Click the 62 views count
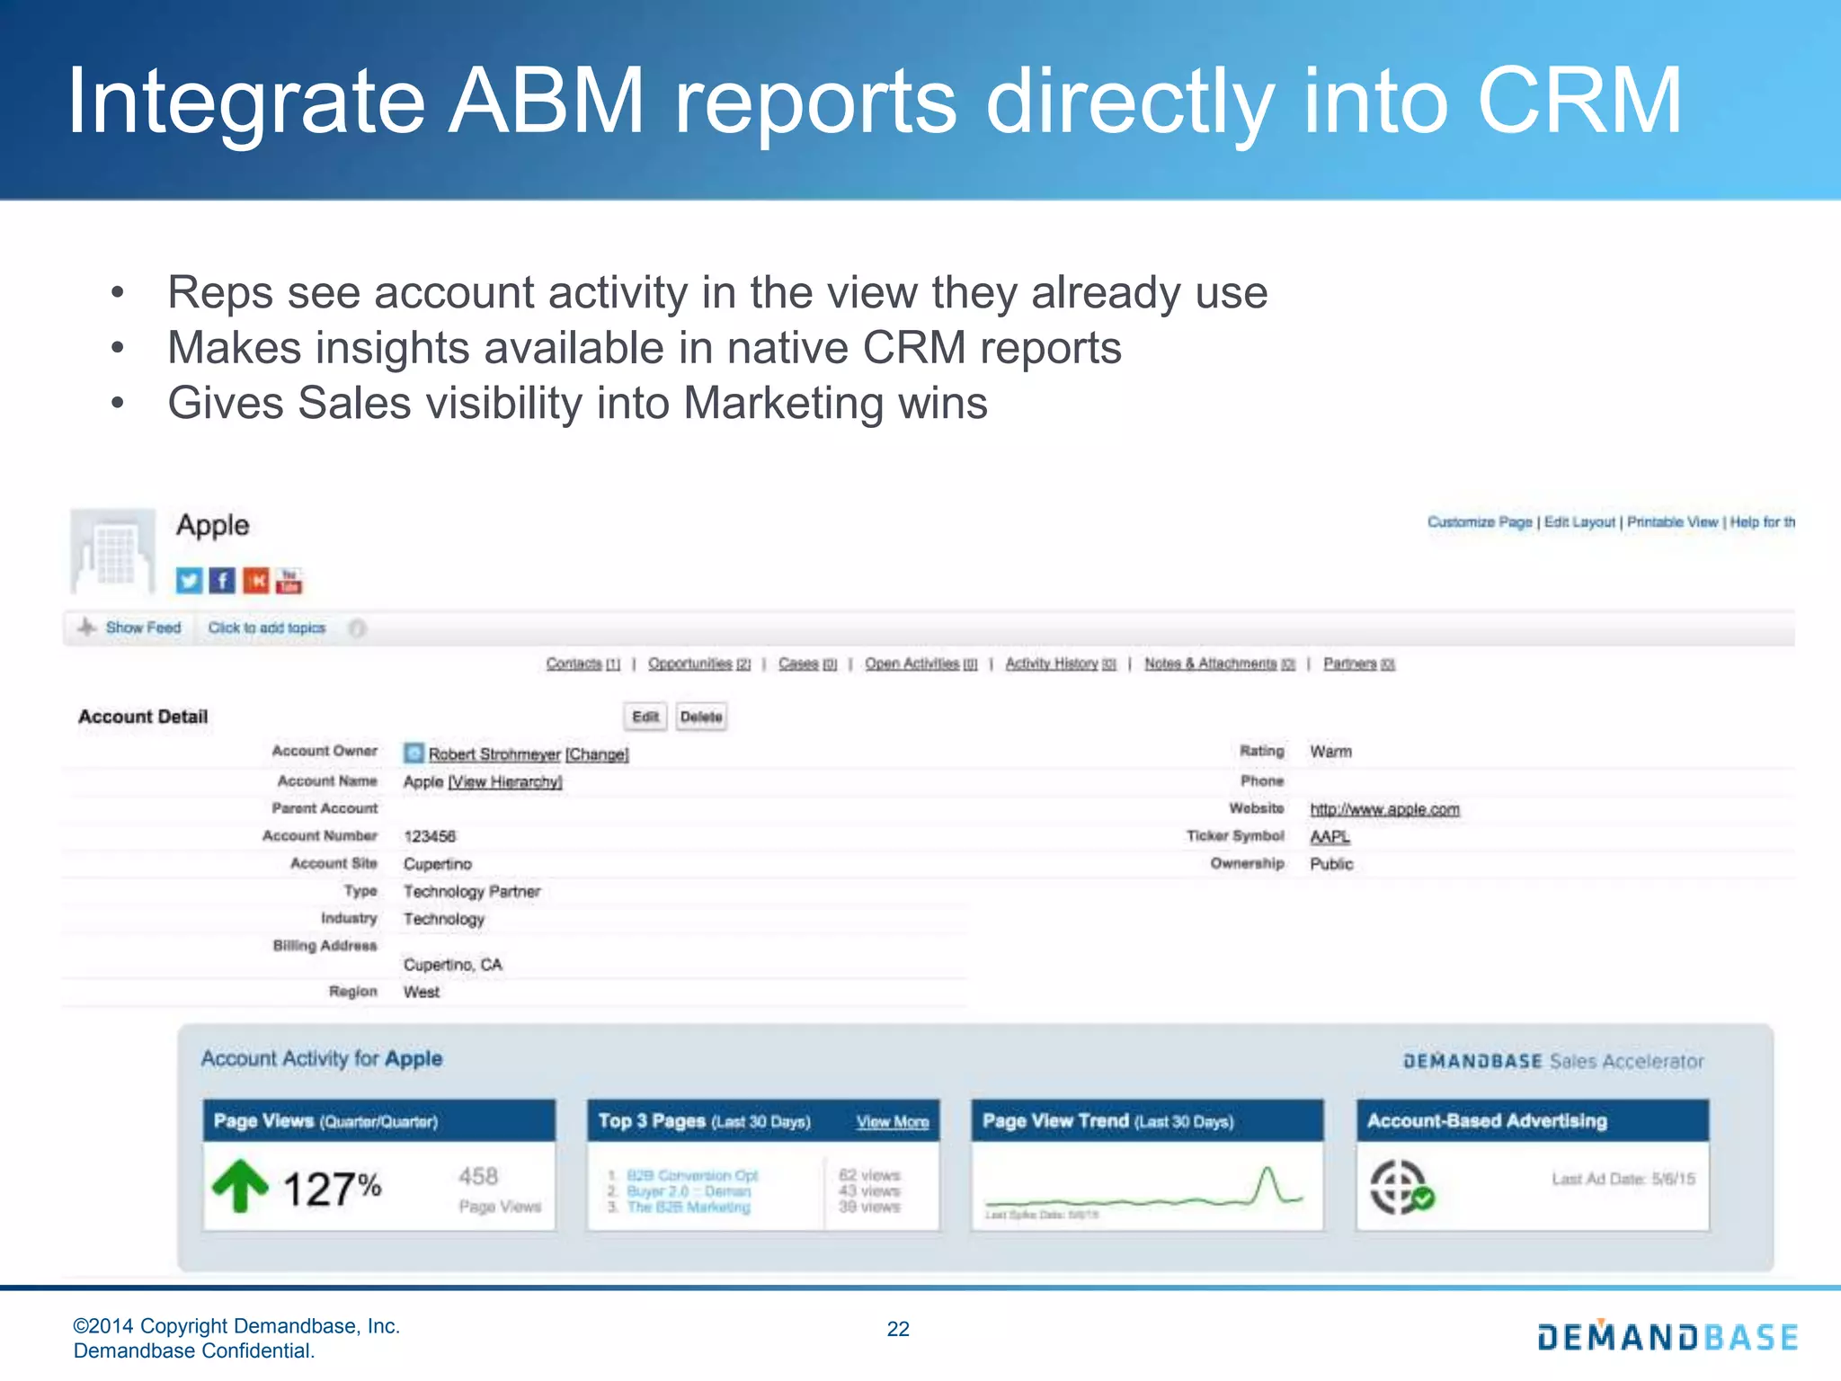 [869, 1175]
